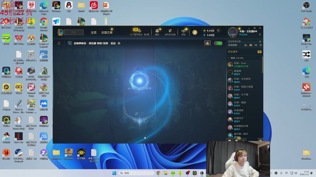Select friend 抖音丶我是大笨蛋
316x177 pixels.
245,88
